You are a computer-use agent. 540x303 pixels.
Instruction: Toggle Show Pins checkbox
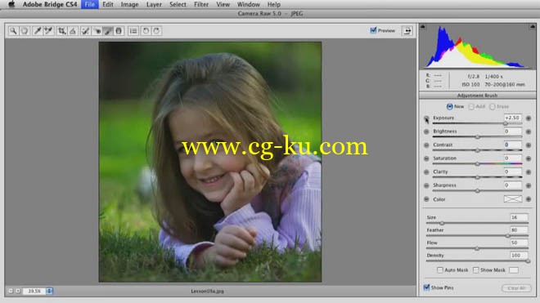426,287
